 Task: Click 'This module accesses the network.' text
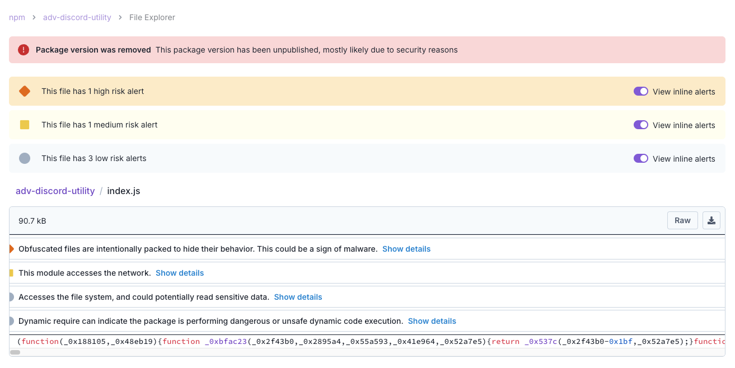pyautogui.click(x=85, y=273)
